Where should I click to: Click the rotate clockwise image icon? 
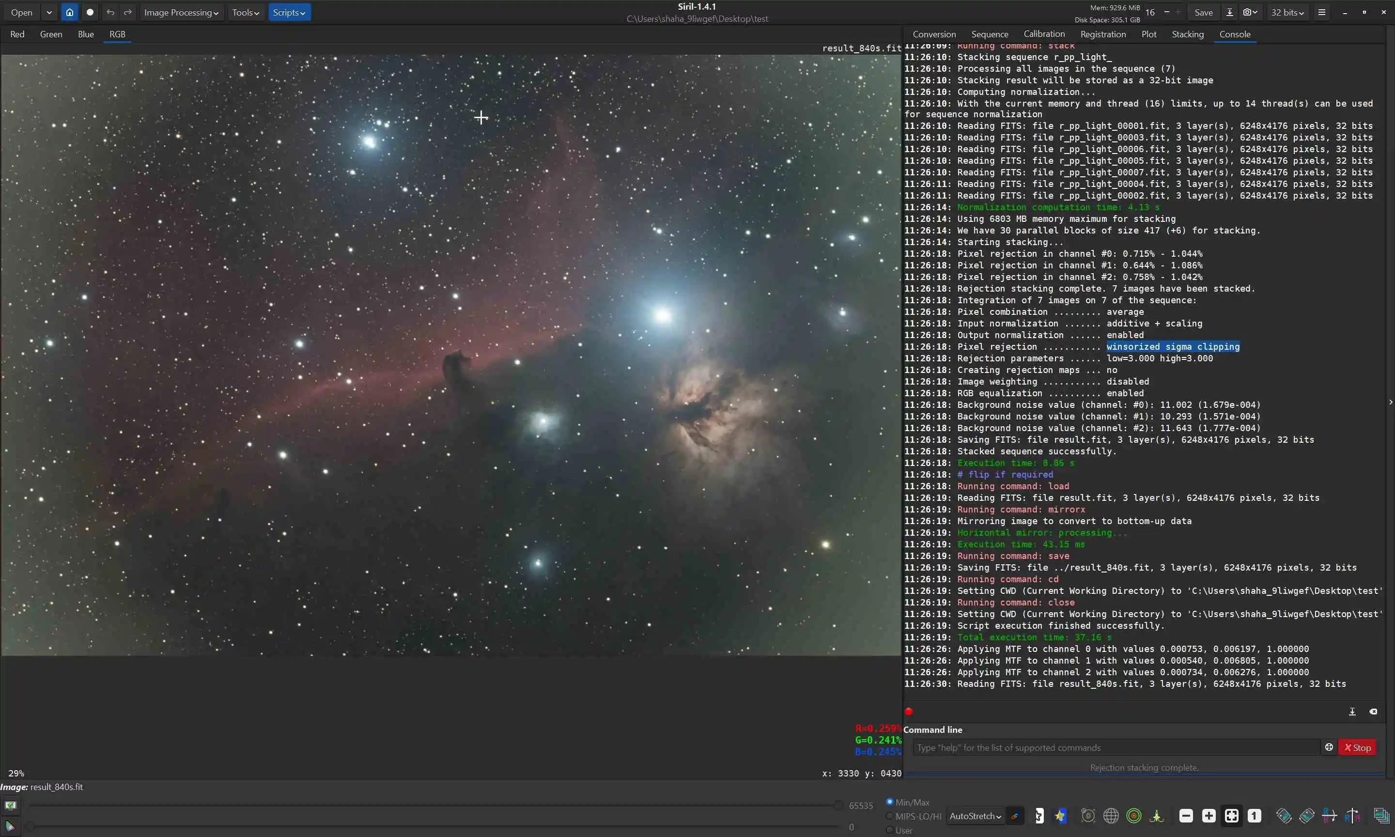[1306, 816]
